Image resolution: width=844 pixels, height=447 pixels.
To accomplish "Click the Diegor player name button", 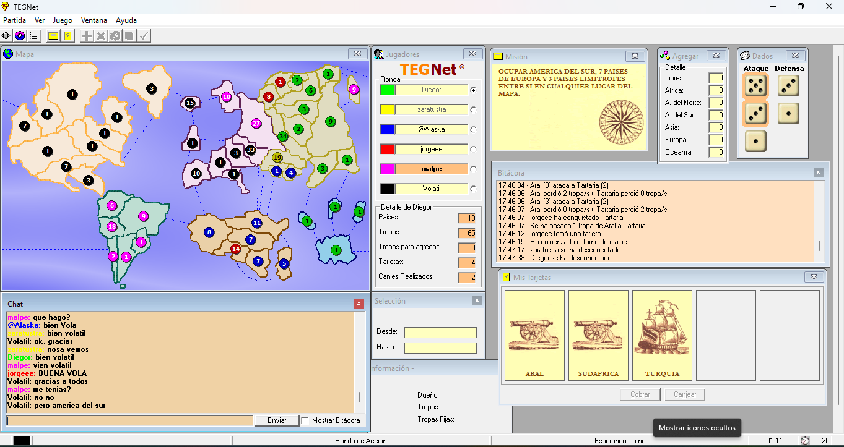I will 432,90.
